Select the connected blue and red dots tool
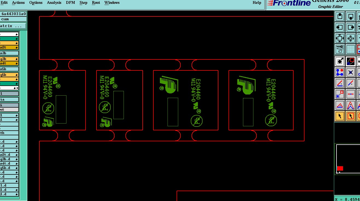360x201 pixels. click(340, 72)
